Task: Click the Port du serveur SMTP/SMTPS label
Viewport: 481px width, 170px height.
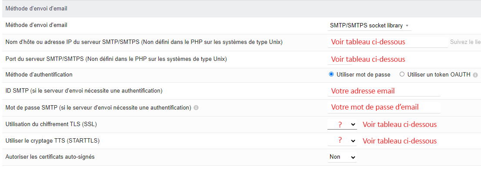Action: [x=116, y=59]
